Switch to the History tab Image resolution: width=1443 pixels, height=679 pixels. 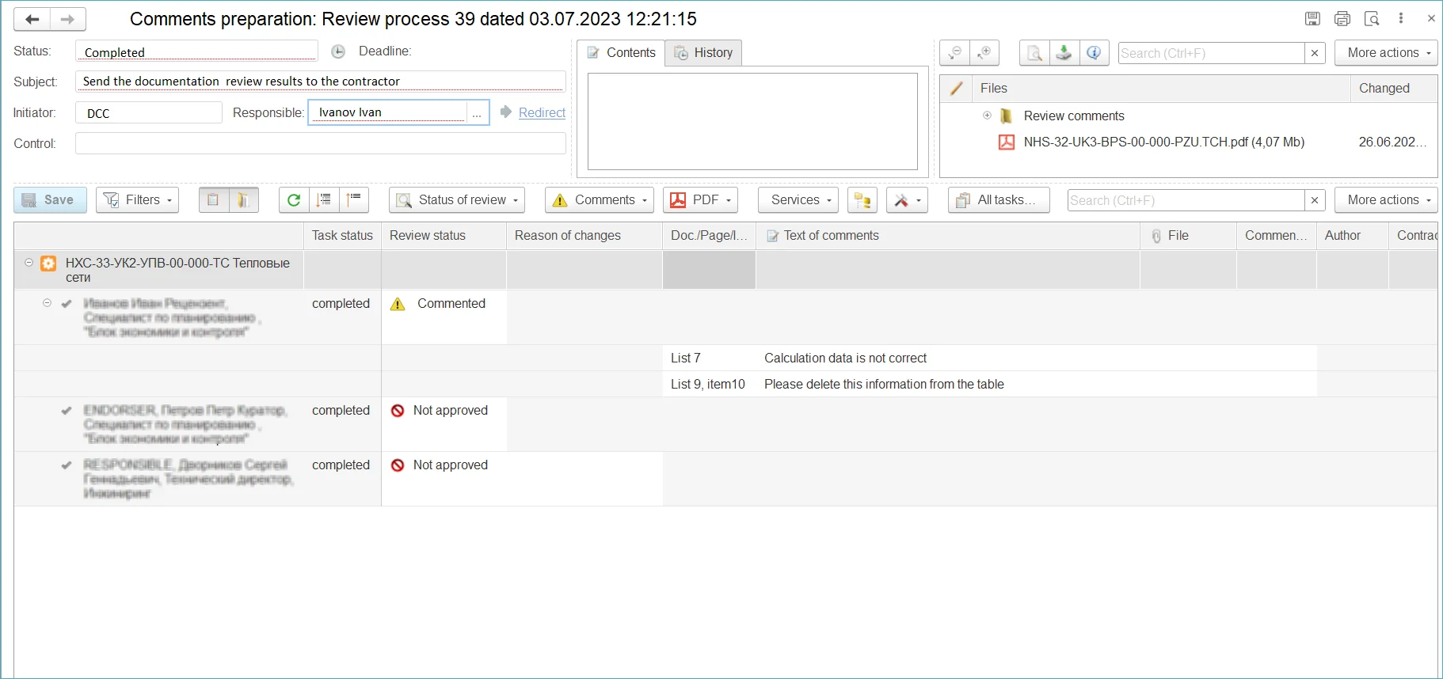703,53
